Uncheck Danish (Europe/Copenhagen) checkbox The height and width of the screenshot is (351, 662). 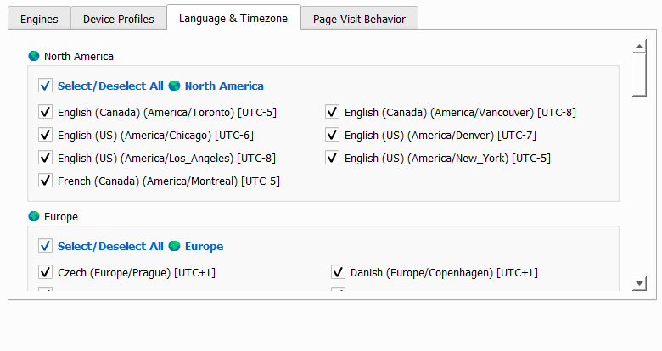point(338,272)
